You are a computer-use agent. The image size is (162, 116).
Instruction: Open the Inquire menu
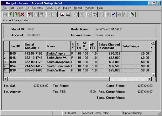(x=67, y=8)
